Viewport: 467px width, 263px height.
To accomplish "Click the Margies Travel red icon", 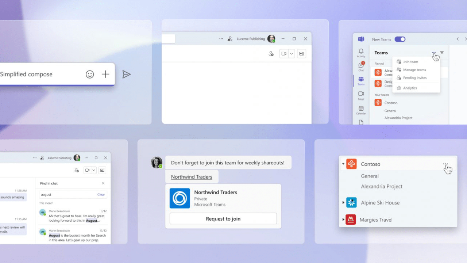I will pyautogui.click(x=351, y=220).
